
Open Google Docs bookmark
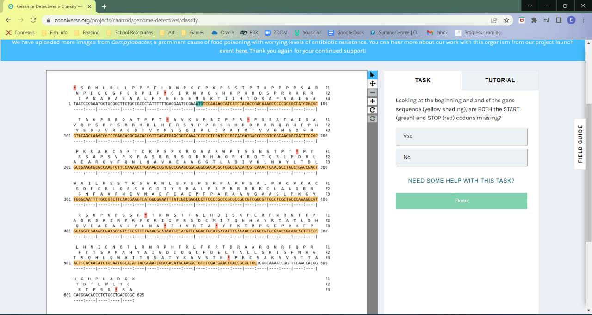tap(346, 33)
